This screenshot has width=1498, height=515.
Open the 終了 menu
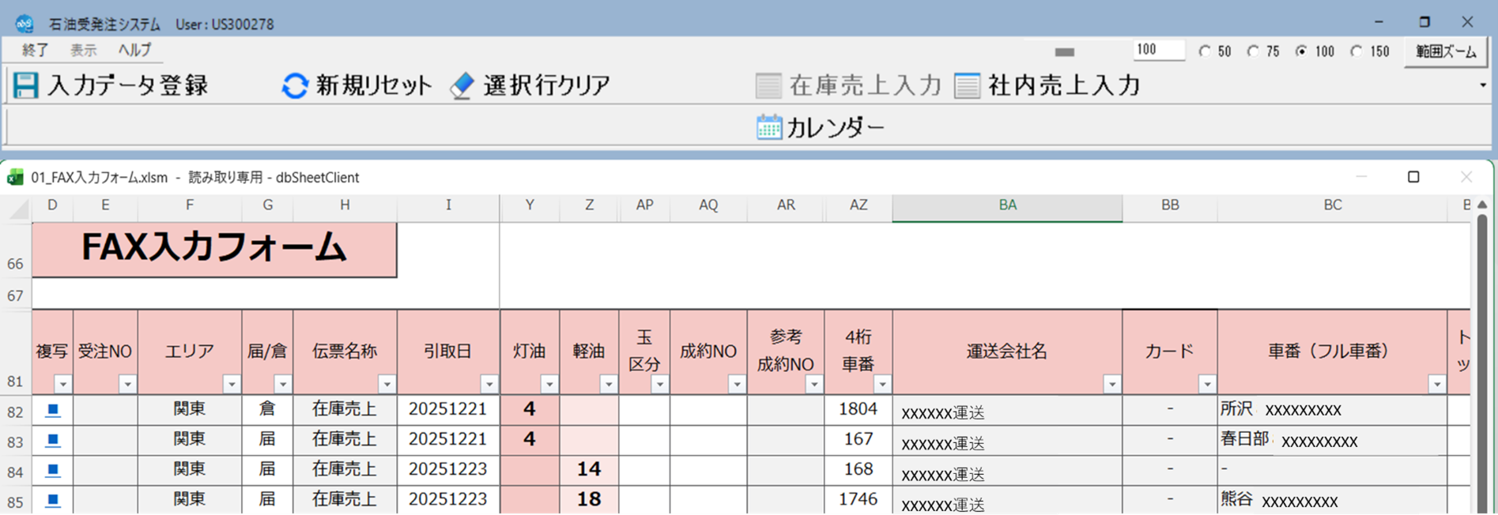35,50
